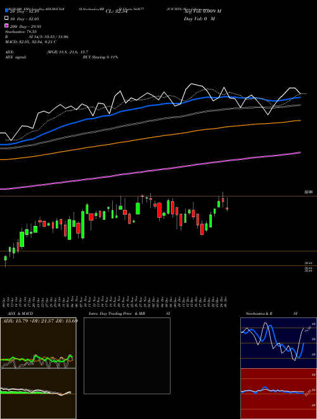Click the blue 20 Day legend swatch
Image resolution: width=317 pixels, height=419 pixels.
6,11
